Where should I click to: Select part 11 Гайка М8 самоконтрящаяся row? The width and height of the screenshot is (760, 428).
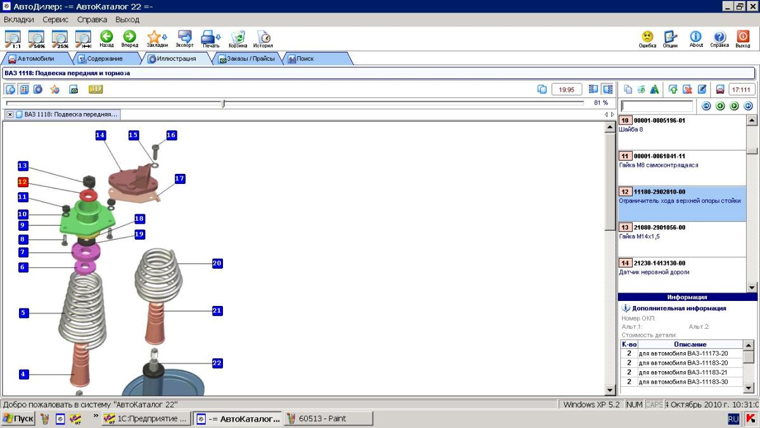pos(681,168)
